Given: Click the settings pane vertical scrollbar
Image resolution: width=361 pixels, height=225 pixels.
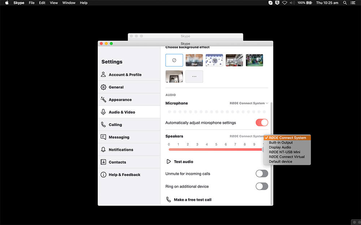Looking at the screenshot, I should click(x=272, y=154).
